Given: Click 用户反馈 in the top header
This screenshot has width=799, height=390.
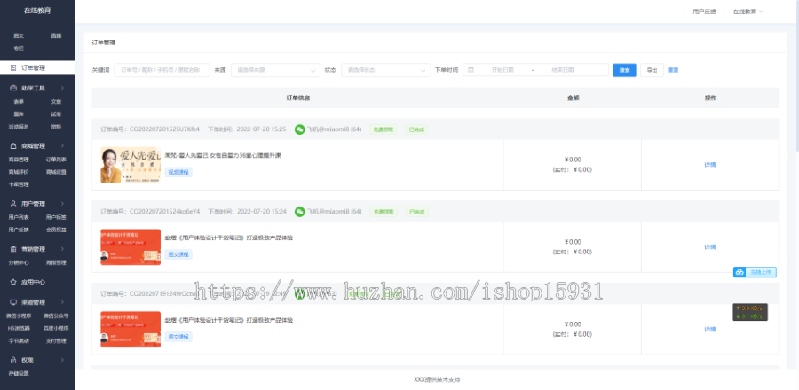Looking at the screenshot, I should click(704, 12).
